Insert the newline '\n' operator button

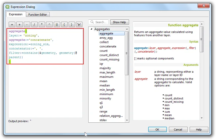[x=79, y=24]
